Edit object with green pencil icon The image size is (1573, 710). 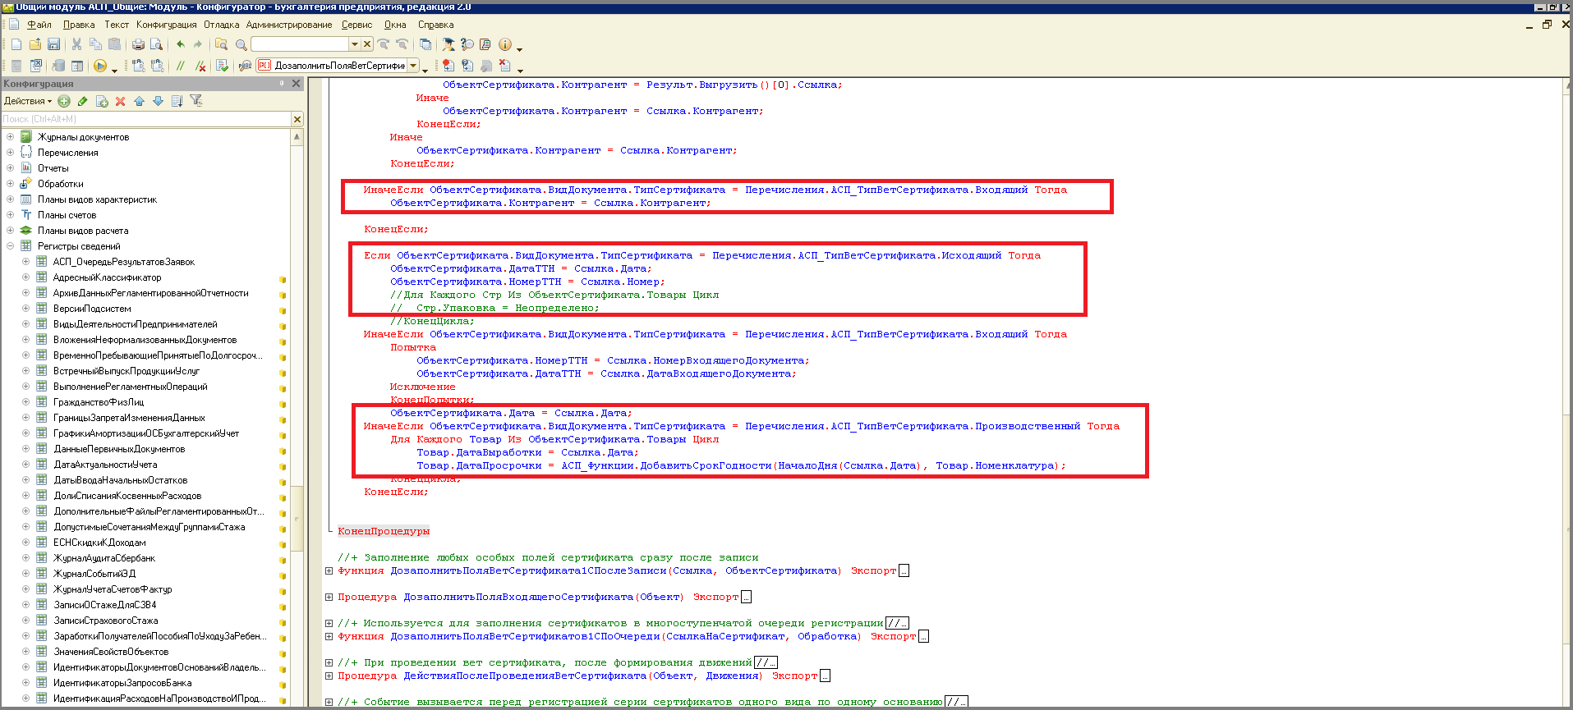82,101
